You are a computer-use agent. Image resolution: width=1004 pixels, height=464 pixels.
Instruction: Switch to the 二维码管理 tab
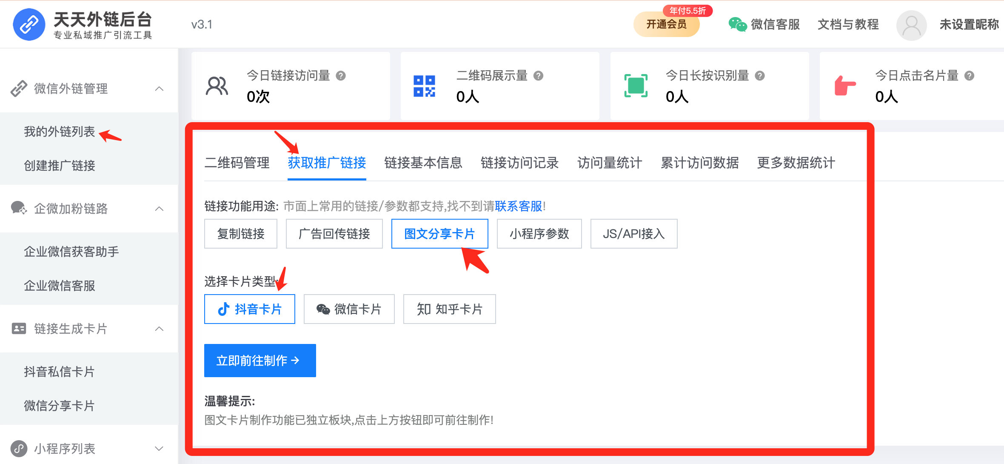(237, 163)
